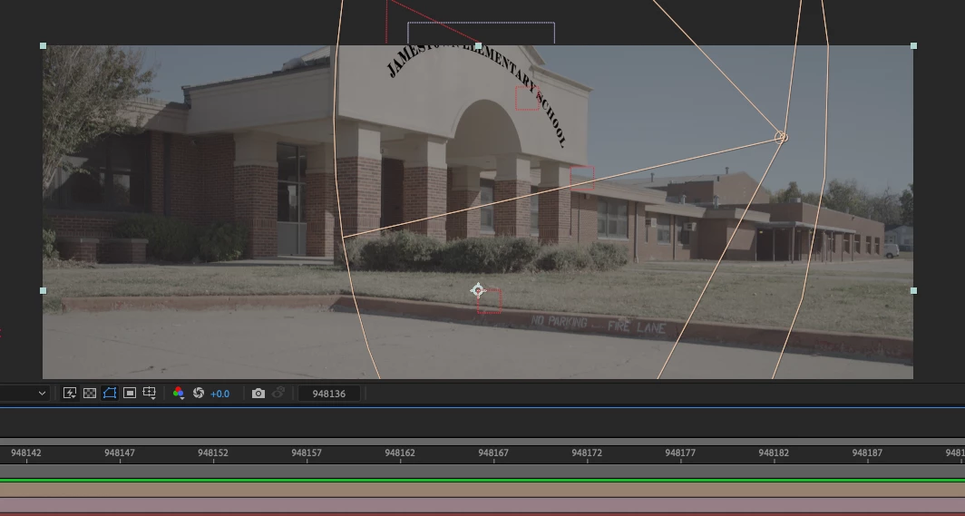Select the light's circular point-of-interest handle
The width and height of the screenshot is (965, 516).
(x=781, y=137)
